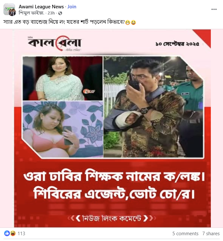Viewport: 223px width, 241px height.
Task: Click the small author profile picture overlay
Action: click(12, 12)
